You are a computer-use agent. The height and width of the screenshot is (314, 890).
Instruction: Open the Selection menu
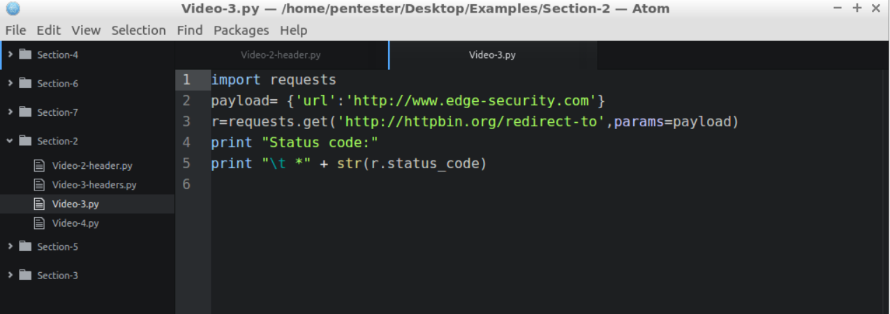coord(139,30)
